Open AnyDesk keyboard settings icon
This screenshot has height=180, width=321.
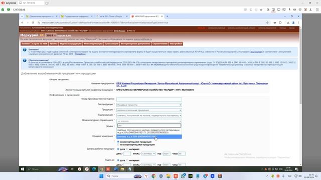pos(294,9)
